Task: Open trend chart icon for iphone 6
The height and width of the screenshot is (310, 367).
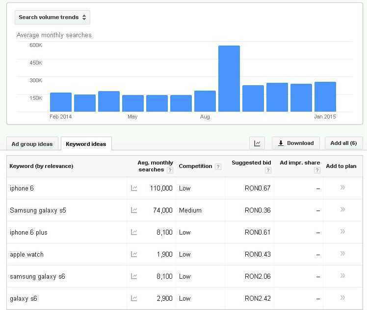Action: pyautogui.click(x=134, y=188)
